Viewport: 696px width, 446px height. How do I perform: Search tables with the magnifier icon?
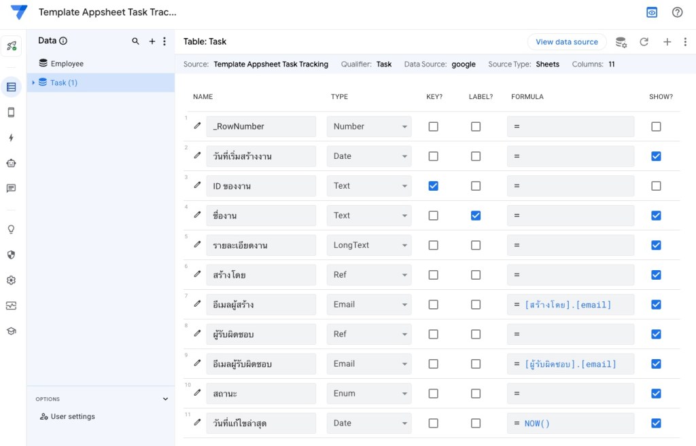point(135,41)
